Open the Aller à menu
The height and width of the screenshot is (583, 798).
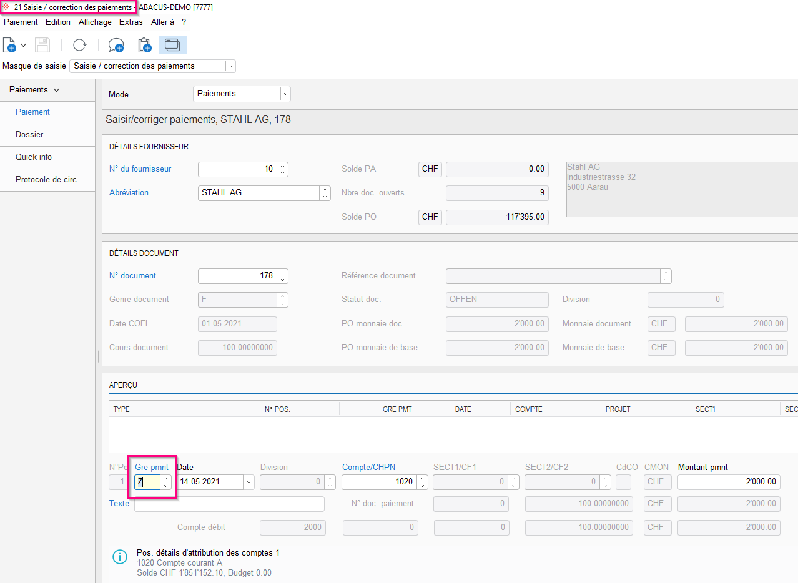point(162,22)
